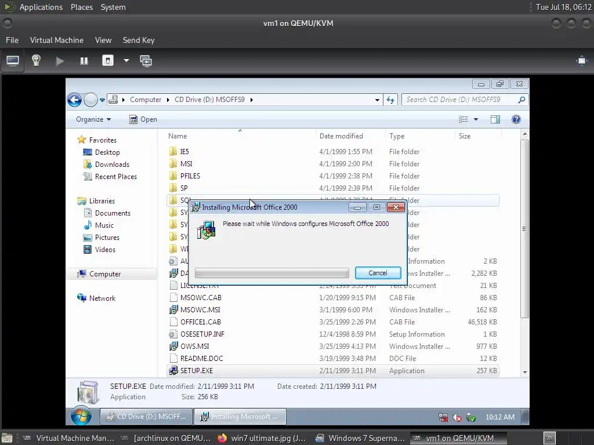
Task: Switch to win7 ultimate.jpg Firefox window
Action: tap(262, 438)
